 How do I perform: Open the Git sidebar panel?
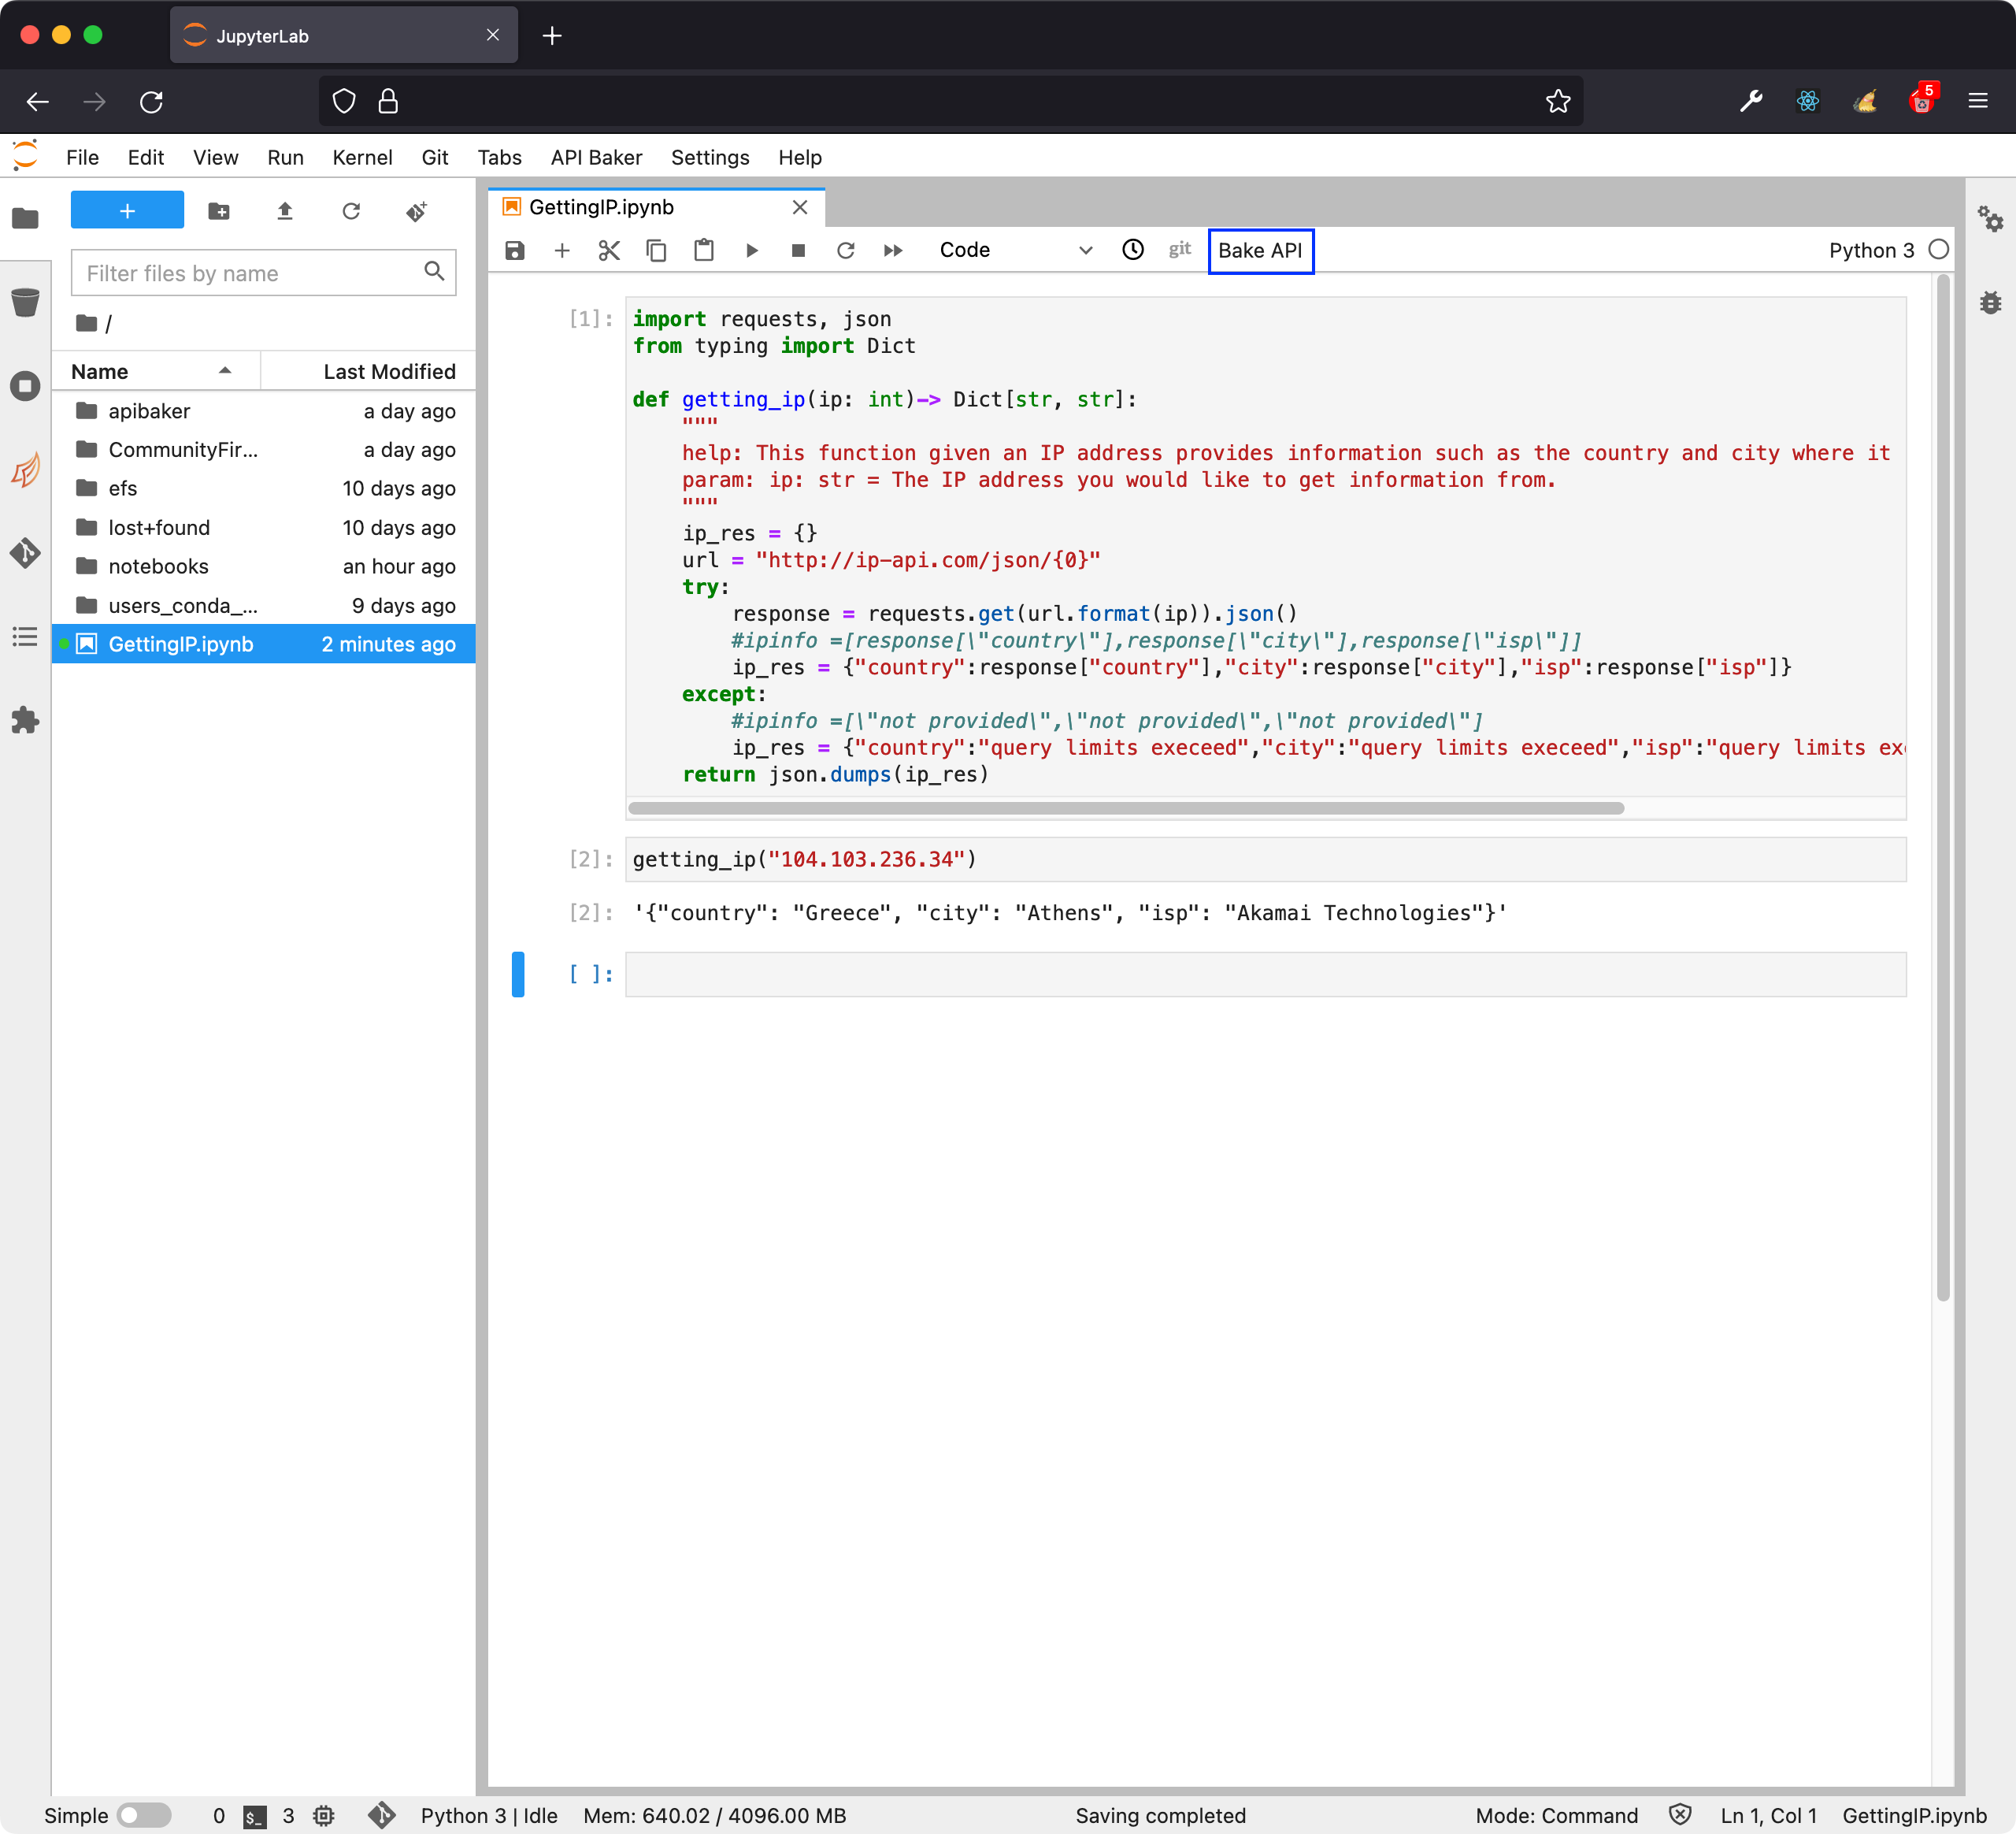[x=26, y=552]
